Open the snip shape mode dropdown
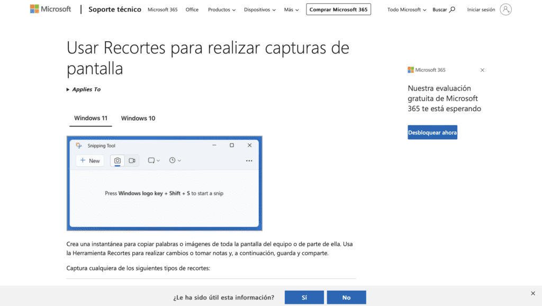This screenshot has width=542, height=306. (154, 160)
